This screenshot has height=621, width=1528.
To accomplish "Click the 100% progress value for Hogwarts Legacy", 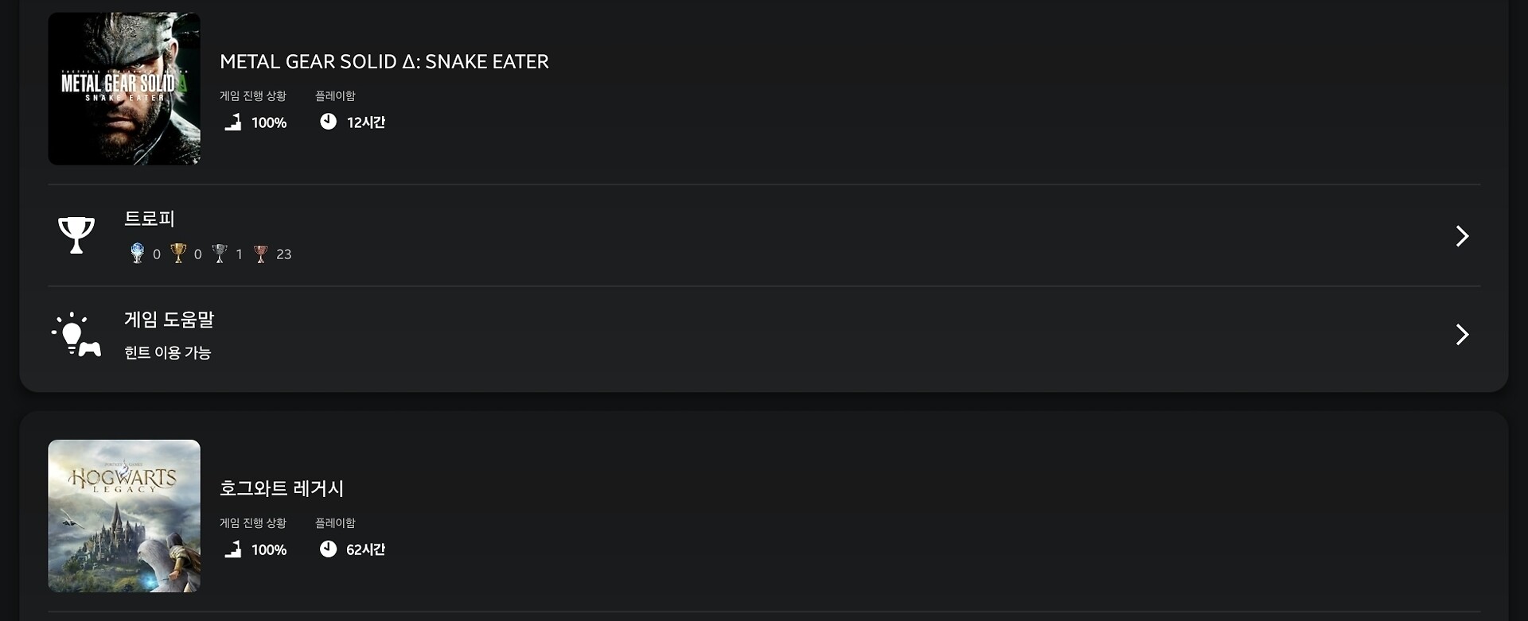I will [x=269, y=550].
